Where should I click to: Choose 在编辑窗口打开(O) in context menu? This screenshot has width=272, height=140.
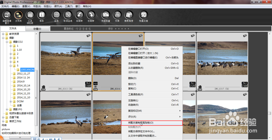tap(152, 49)
